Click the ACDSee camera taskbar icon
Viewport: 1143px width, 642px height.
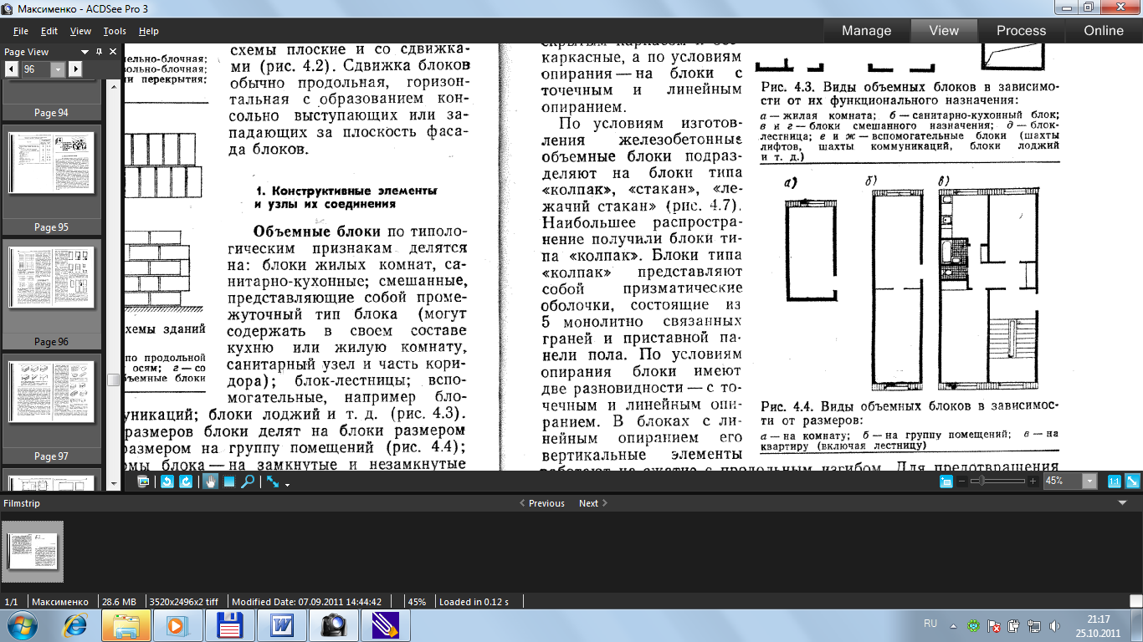pyautogui.click(x=334, y=625)
